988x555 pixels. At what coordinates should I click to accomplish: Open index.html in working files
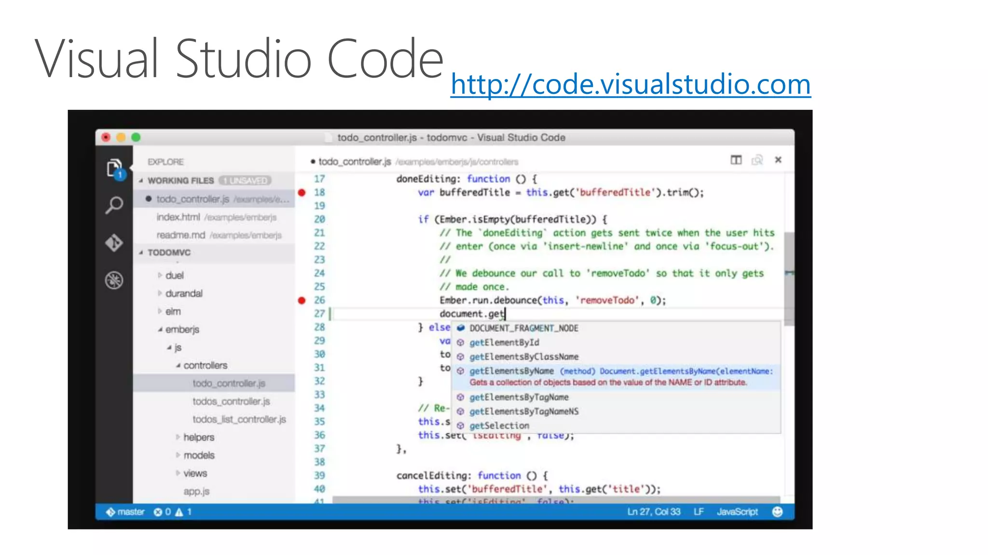pyautogui.click(x=214, y=217)
